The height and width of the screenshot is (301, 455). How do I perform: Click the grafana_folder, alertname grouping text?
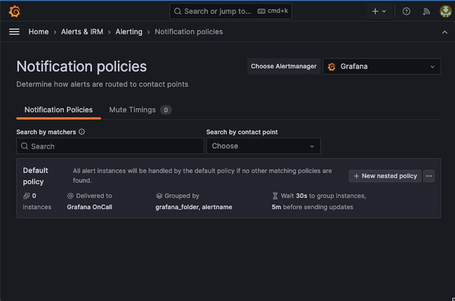click(194, 207)
